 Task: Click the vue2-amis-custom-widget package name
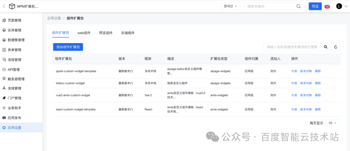click(73, 95)
